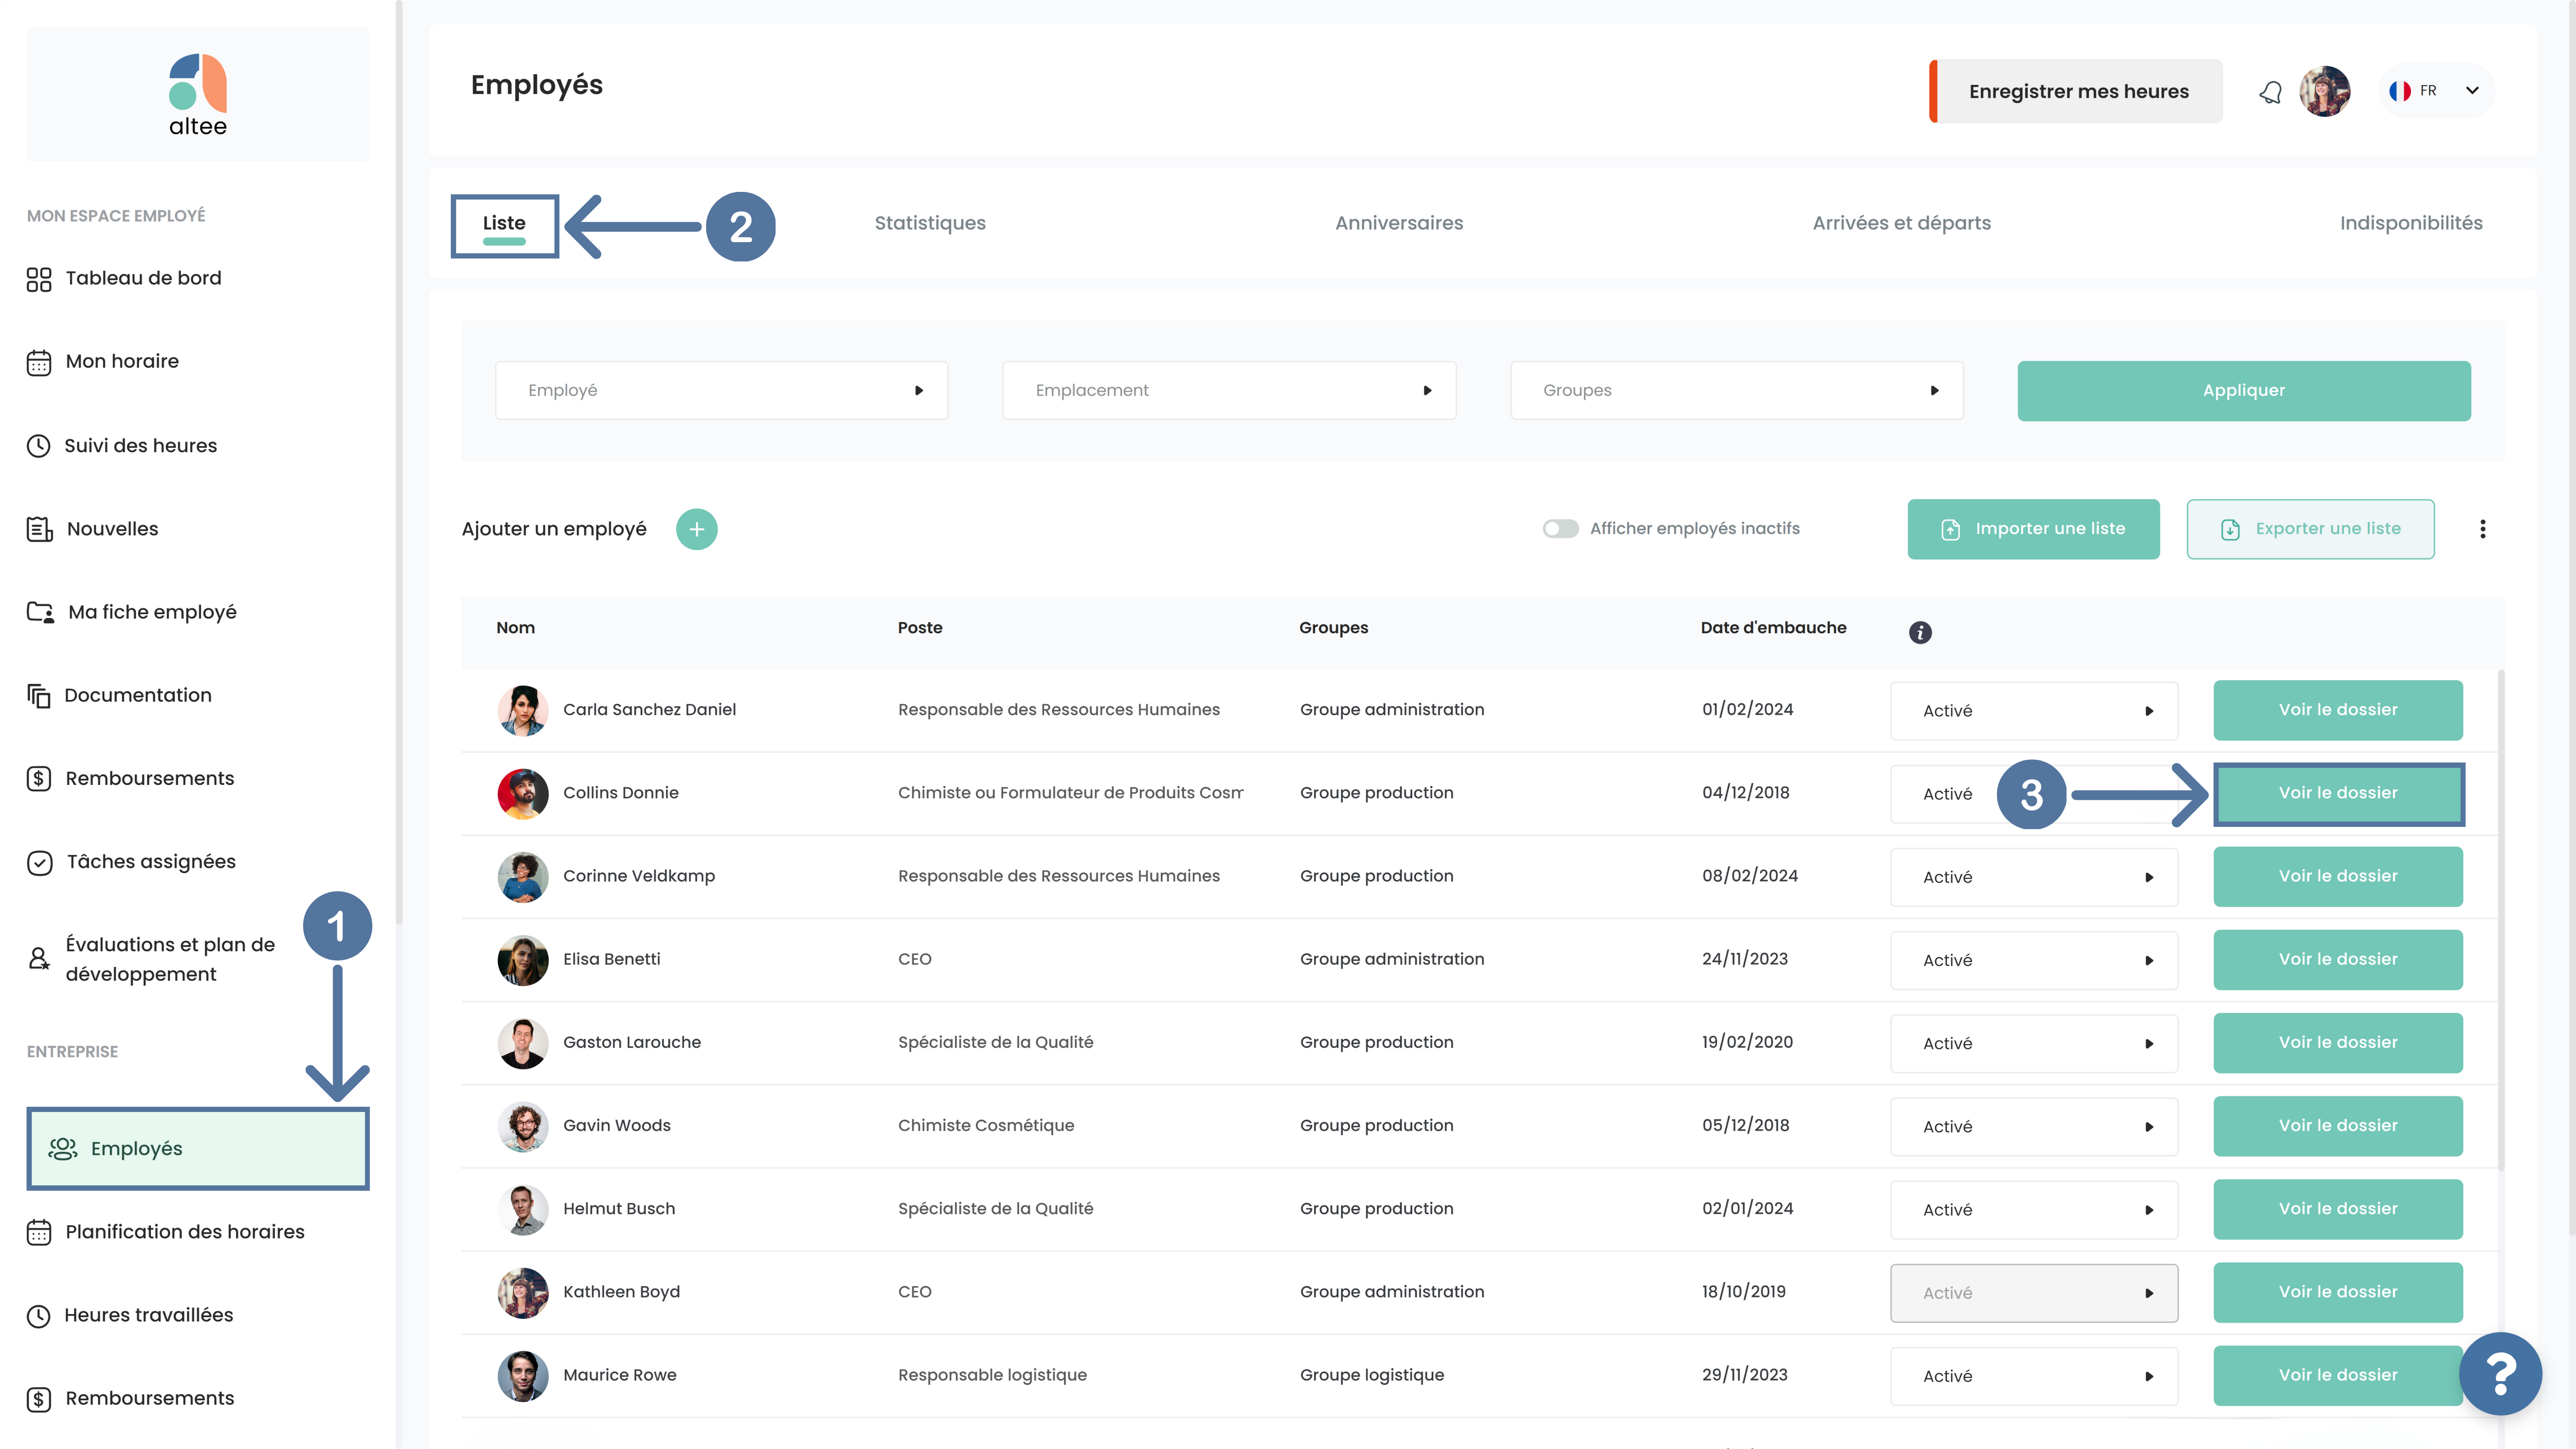
Task: Open Remboursements dollar icon under Entreprise
Action: pos(39,1399)
